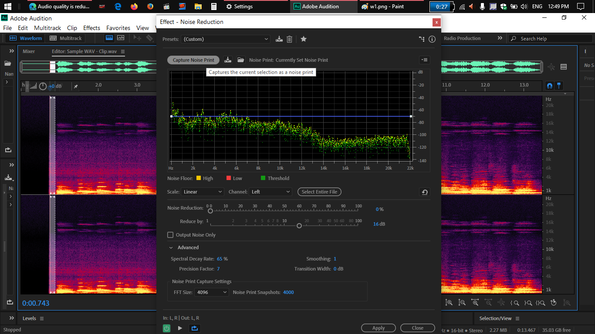Open the Effects menu
Screen dimensions: 595x334
pos(91,28)
